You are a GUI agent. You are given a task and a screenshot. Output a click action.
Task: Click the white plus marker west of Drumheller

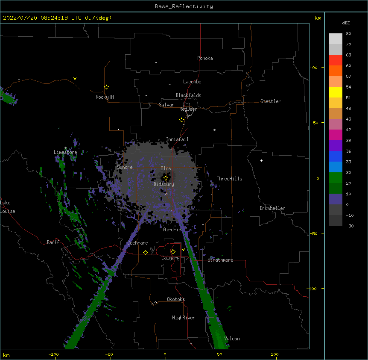coord(261,160)
